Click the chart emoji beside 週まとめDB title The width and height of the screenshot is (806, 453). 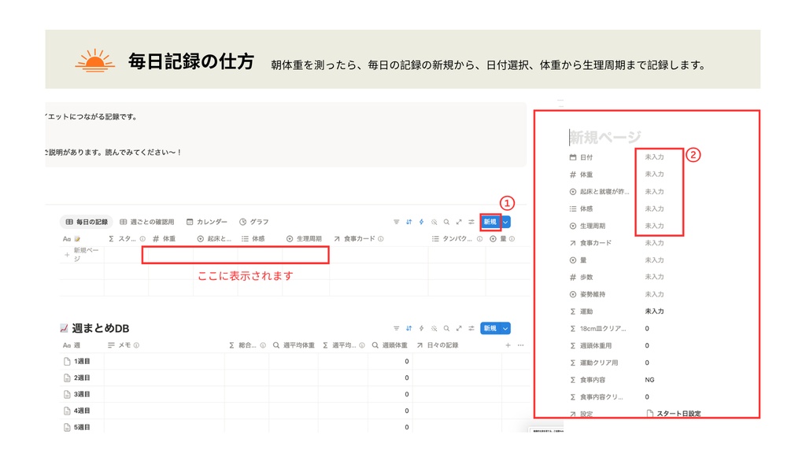coord(64,328)
